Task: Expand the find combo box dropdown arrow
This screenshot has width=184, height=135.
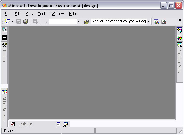Action: click(149, 21)
